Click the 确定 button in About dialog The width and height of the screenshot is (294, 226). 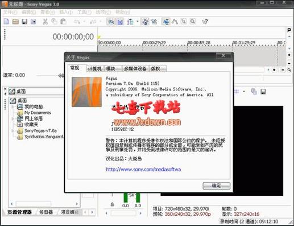tap(217, 186)
